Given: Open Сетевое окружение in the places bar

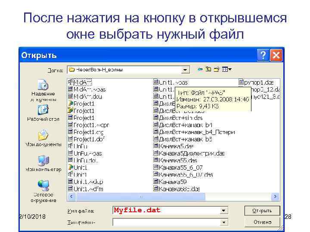Looking at the screenshot, I should (43, 191).
